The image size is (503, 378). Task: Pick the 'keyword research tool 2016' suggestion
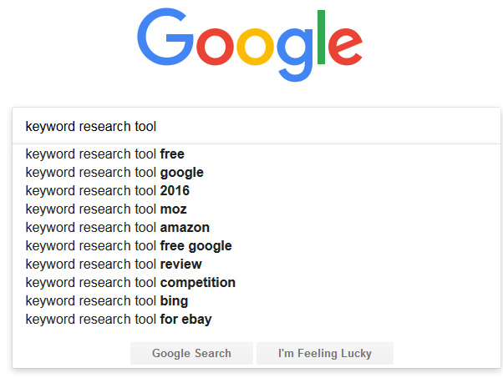click(108, 191)
